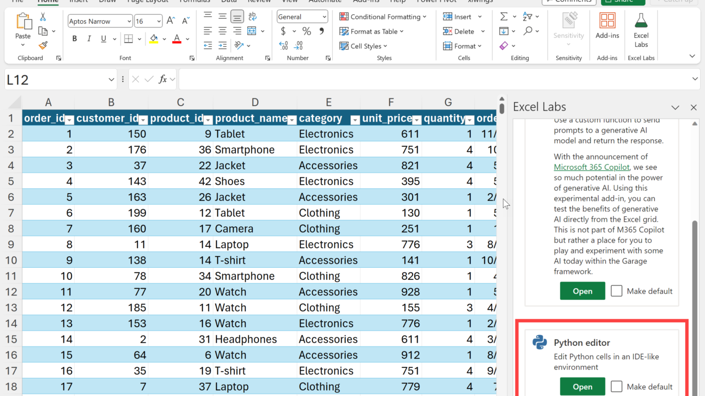
Task: Expand the Aptos Narrow font dropdown
Action: pos(129,21)
